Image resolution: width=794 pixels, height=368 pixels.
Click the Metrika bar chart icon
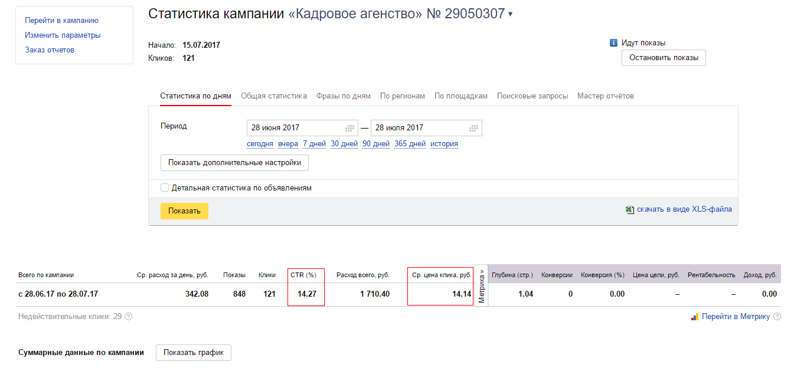[695, 317]
